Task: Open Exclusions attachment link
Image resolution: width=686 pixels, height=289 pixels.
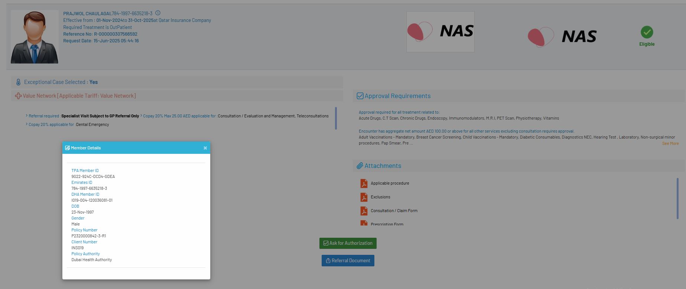Action: pos(380,197)
